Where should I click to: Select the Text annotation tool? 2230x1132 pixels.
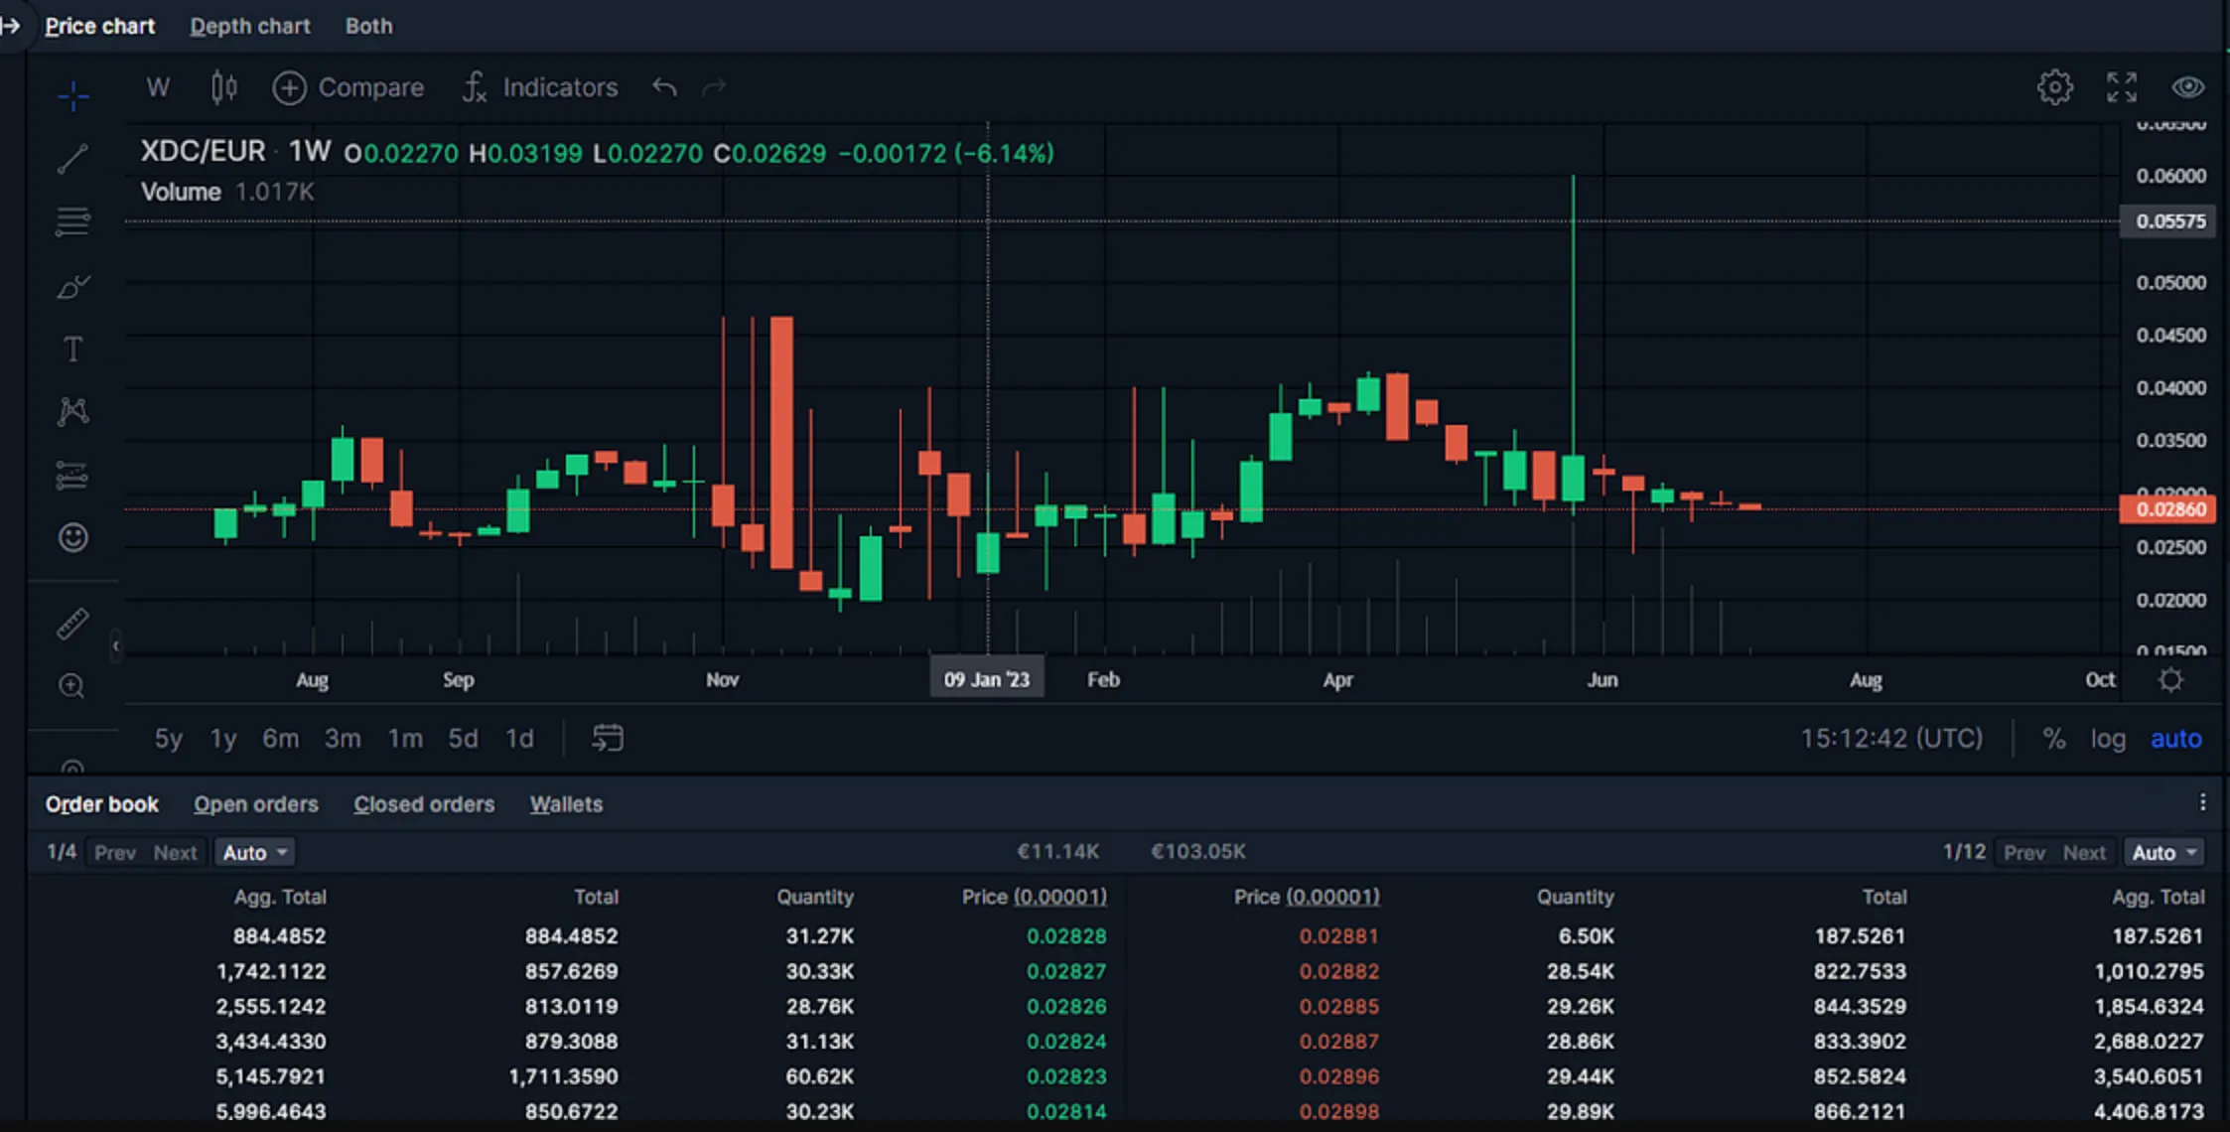tap(72, 350)
